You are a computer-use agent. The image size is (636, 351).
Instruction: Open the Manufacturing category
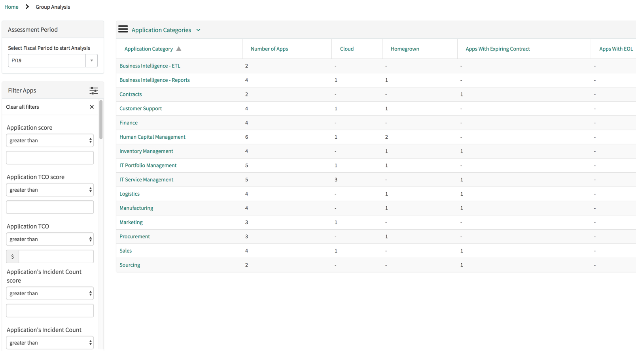pyautogui.click(x=136, y=208)
